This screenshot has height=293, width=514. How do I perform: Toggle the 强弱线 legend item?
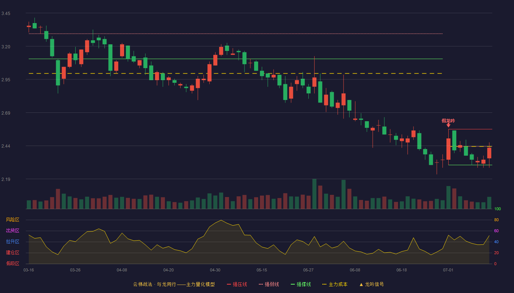point(269,284)
